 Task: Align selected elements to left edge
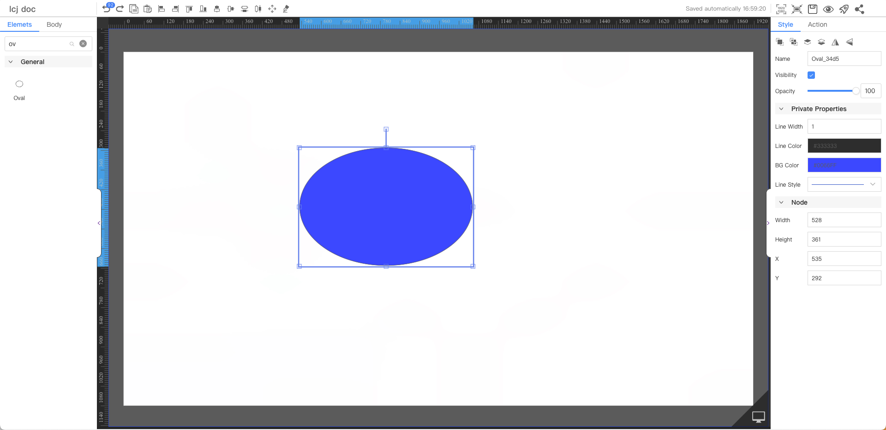[162, 9]
